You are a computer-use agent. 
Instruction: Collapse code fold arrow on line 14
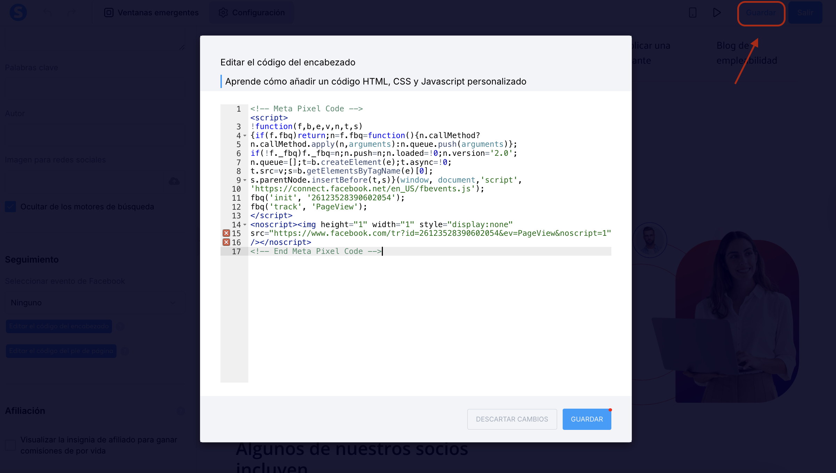tap(245, 225)
